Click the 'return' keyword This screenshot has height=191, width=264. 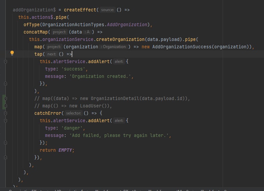48,150
